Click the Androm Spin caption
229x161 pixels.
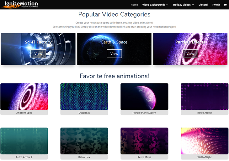click(24, 113)
